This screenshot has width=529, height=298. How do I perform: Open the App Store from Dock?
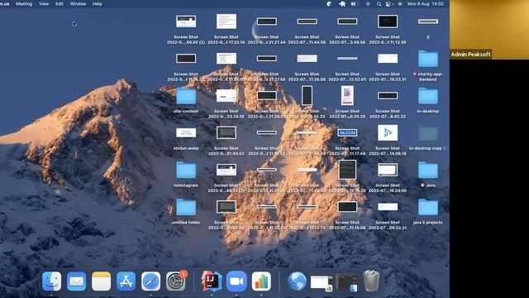click(x=126, y=281)
